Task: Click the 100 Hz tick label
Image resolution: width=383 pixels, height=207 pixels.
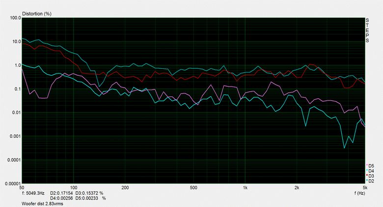Action: (x=74, y=188)
